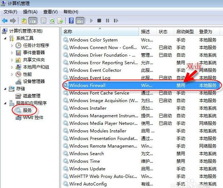Image resolution: width=223 pixels, height=188 pixels.
Task: Collapse the 存储 tree node
Action: click(x=5, y=89)
